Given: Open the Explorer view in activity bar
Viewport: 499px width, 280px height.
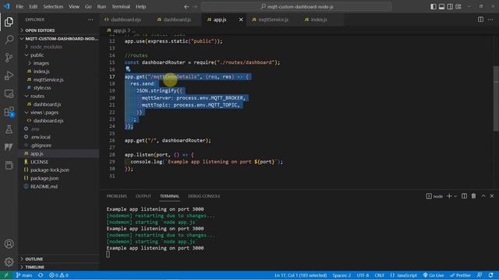Looking at the screenshot, I should click(x=9, y=22).
